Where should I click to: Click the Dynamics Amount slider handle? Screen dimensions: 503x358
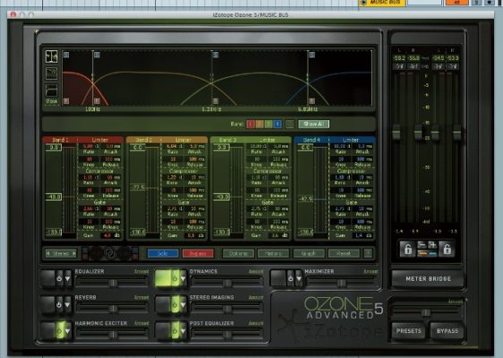point(227,283)
